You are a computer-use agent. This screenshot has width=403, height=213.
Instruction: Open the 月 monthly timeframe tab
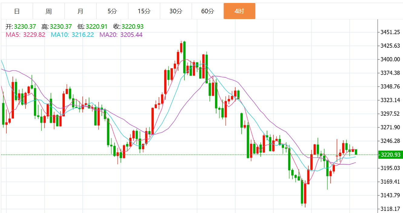[81, 11]
